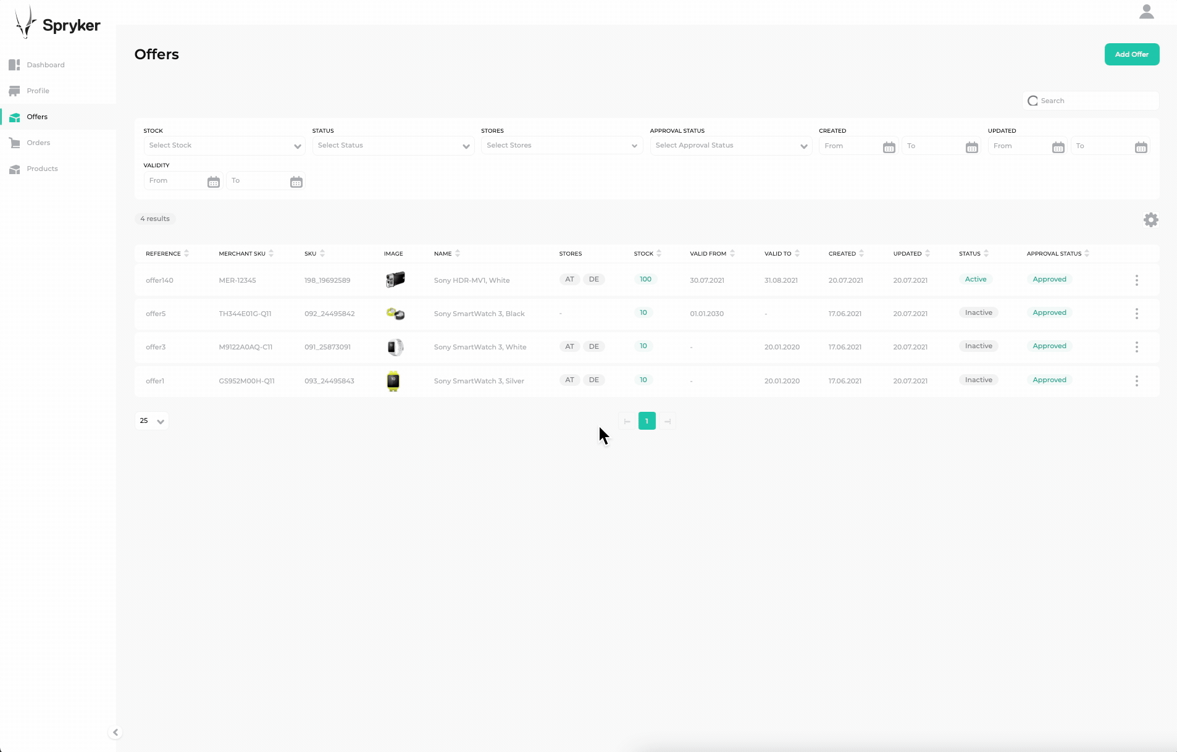Click the 4 results label
This screenshot has height=752, width=1177.
[x=155, y=219]
